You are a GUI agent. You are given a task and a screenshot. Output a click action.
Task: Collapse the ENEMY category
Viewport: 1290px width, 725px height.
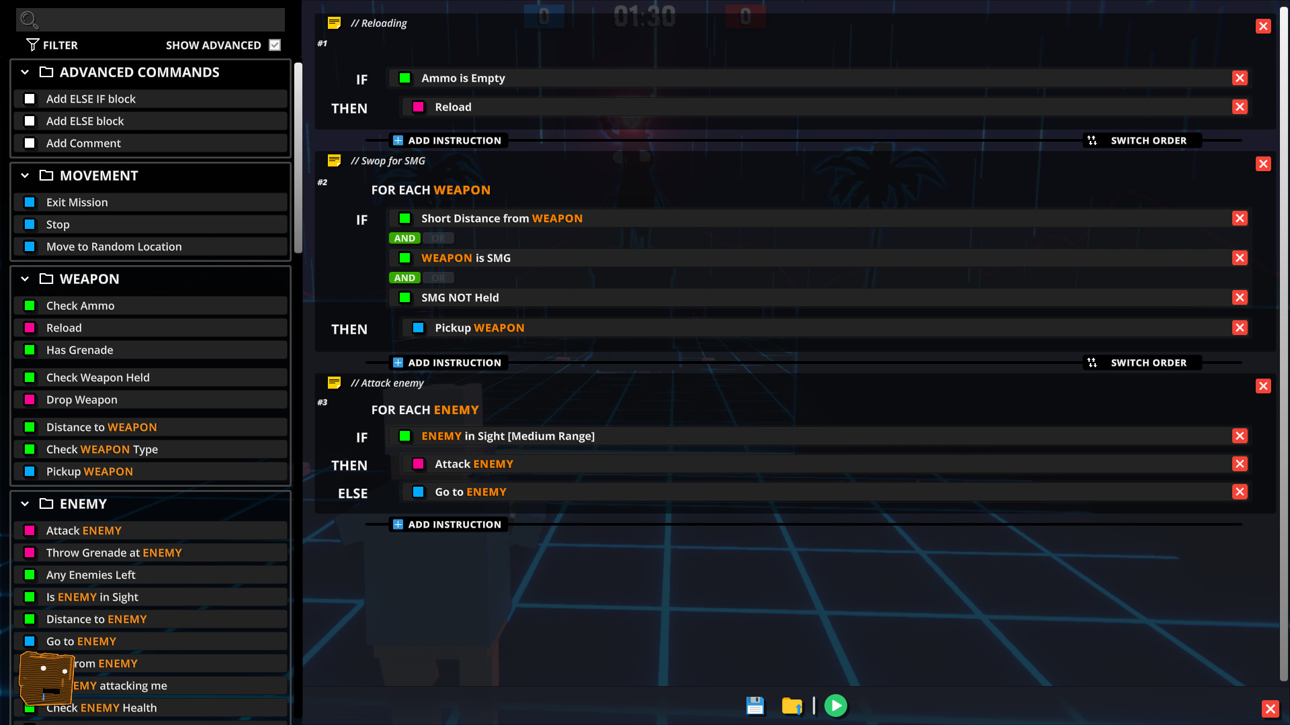tap(25, 503)
